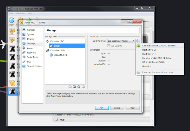190x131 pixels.
Task: Click the remove attachment icon
Action: [x=75, y=87]
